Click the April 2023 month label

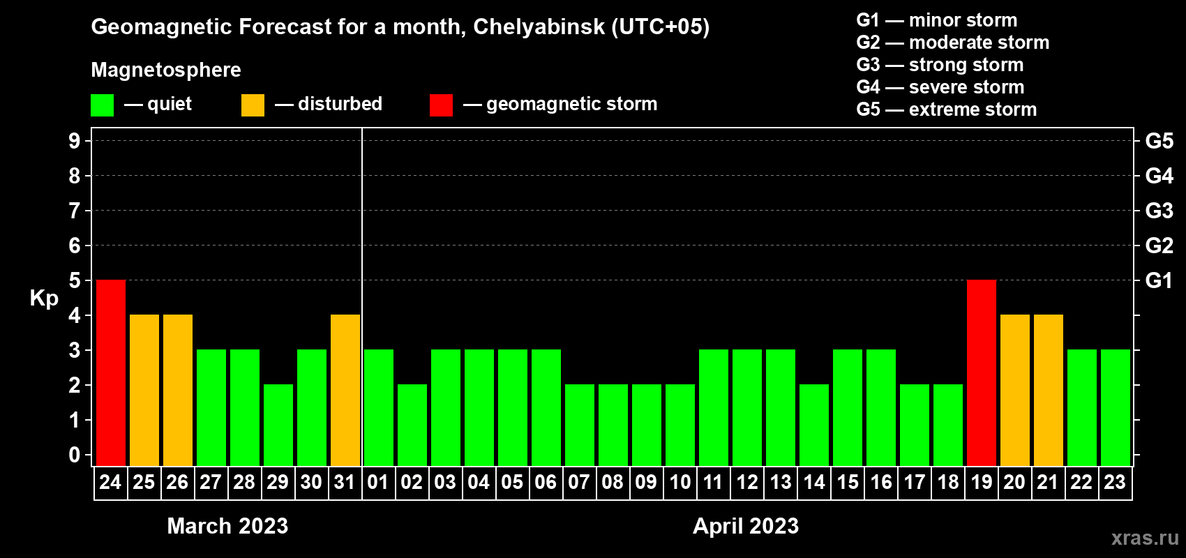point(746,526)
